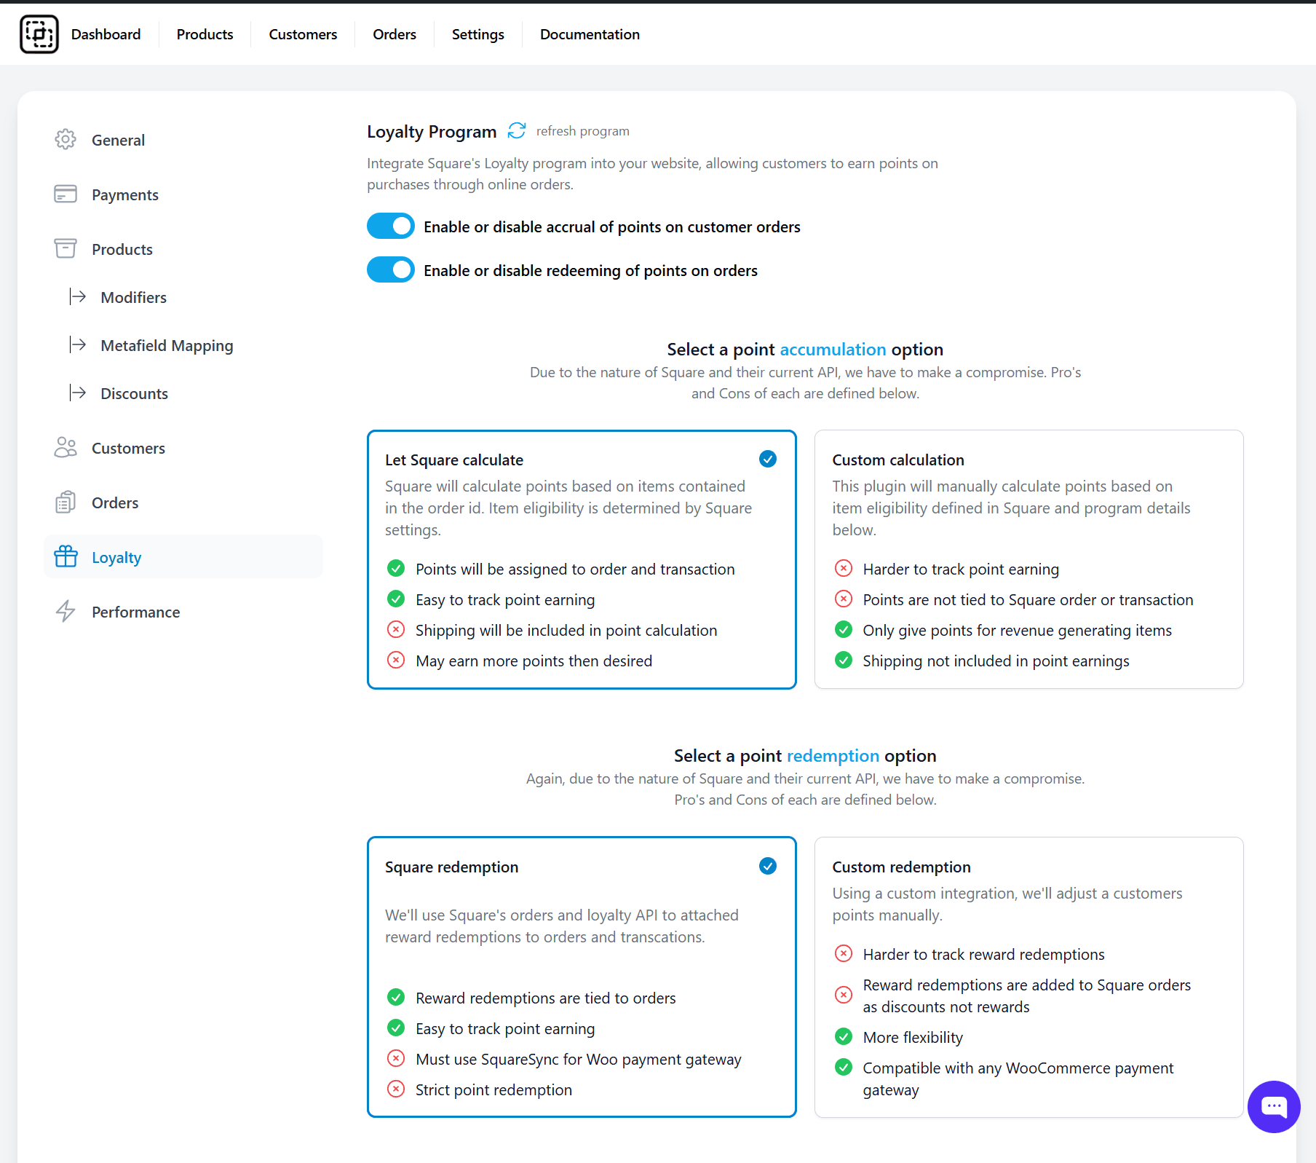Click the 'Loyalty Program' heading
1316x1163 pixels.
coord(432,131)
